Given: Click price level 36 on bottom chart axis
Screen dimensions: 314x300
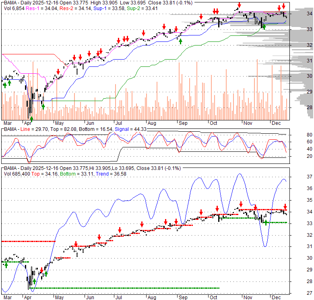Looking at the screenshot, I should click(x=310, y=188).
